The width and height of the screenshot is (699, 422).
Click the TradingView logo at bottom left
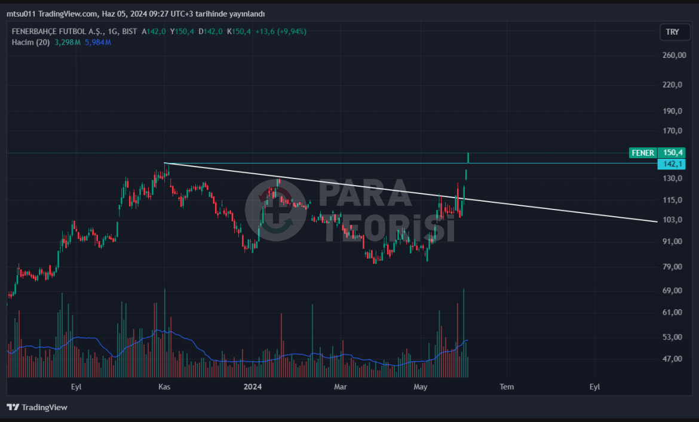[37, 407]
